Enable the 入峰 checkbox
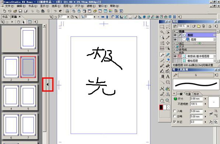This screenshot has width=220, height=144. pyautogui.click(x=175, y=111)
